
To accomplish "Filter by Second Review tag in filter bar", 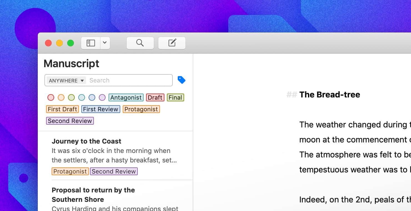I will (70, 121).
